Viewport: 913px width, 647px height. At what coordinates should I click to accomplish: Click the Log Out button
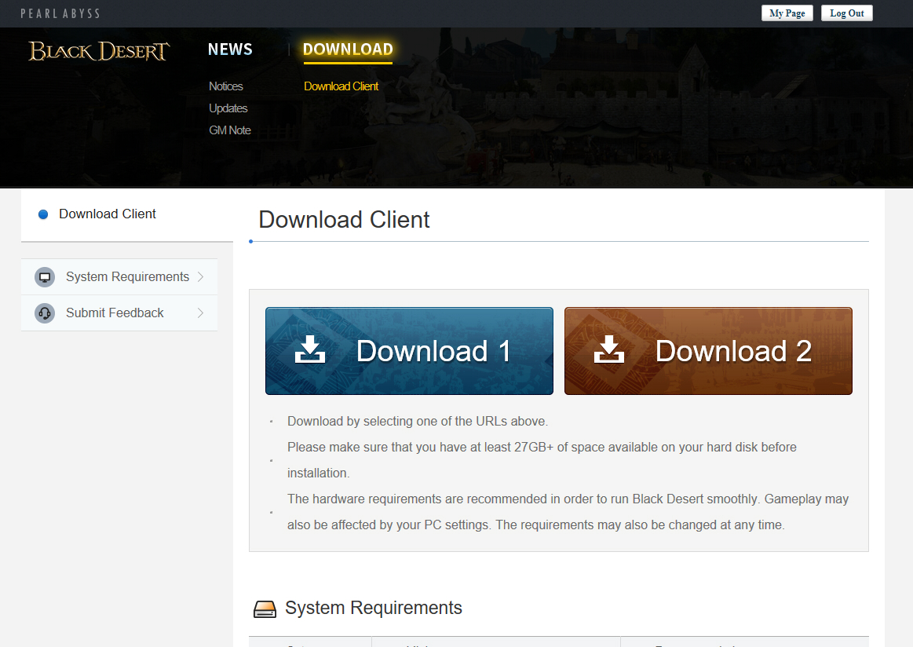(846, 13)
